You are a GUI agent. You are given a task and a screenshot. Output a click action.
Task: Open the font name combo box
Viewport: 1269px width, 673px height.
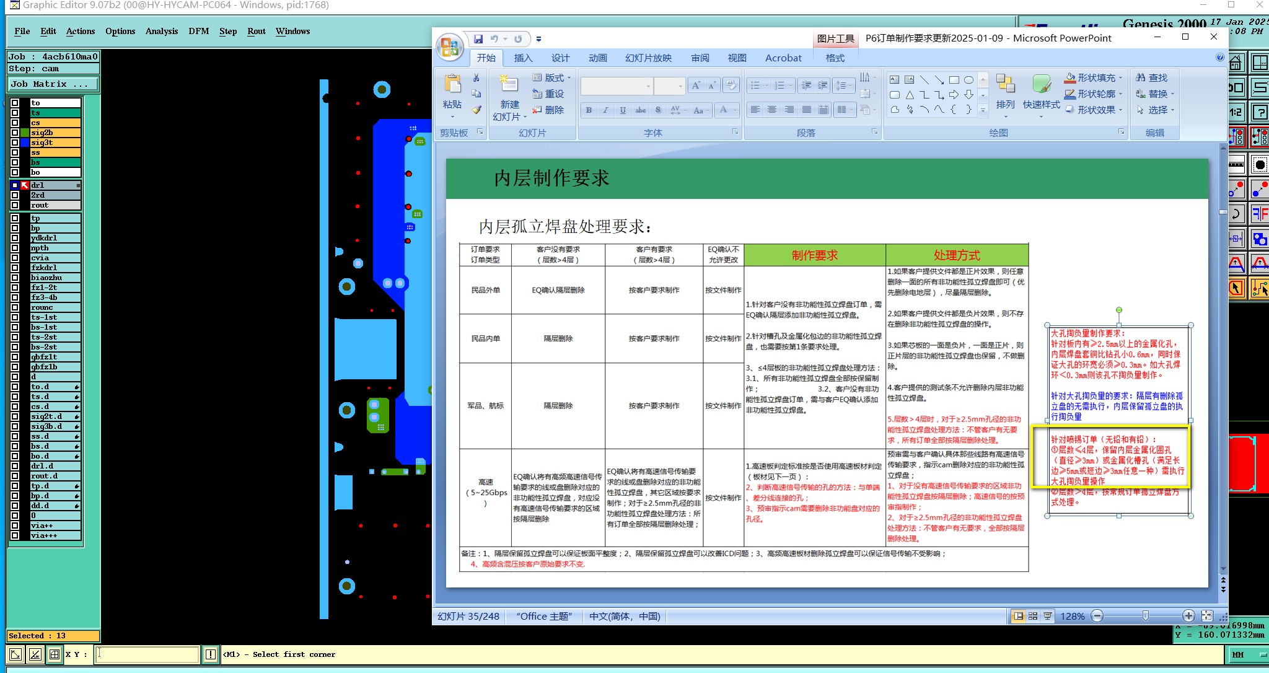(x=648, y=86)
